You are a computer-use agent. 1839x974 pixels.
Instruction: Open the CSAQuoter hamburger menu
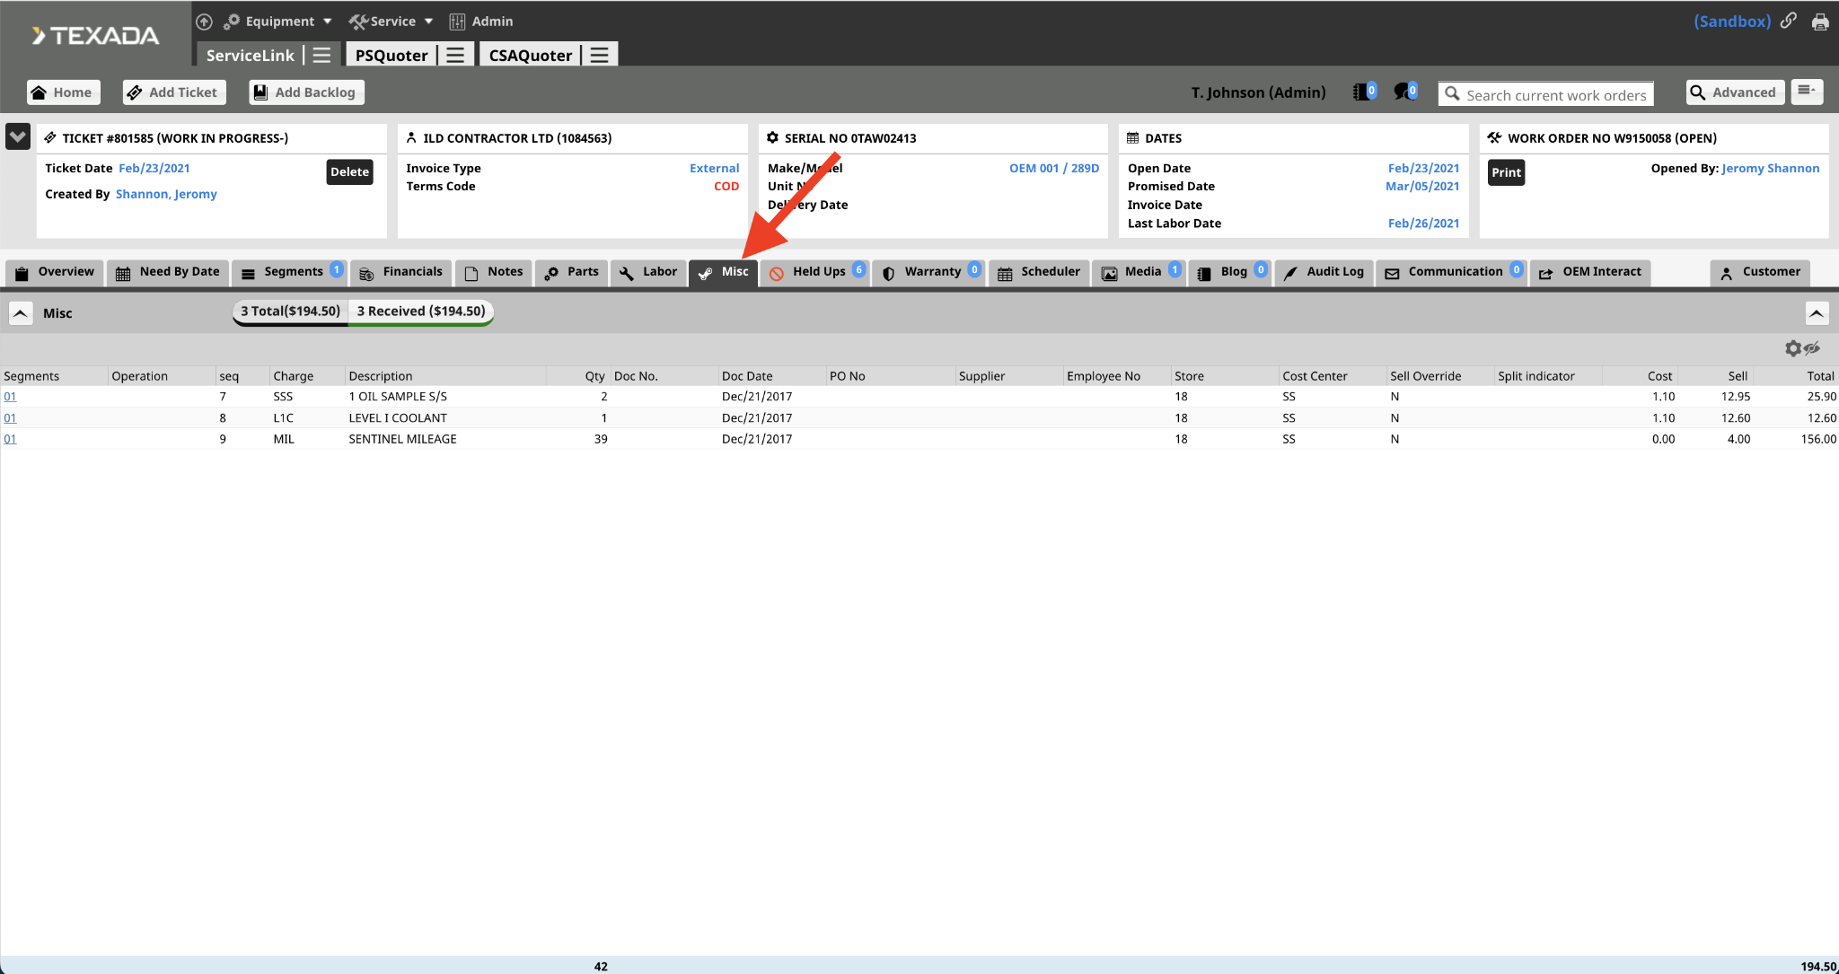coord(599,55)
